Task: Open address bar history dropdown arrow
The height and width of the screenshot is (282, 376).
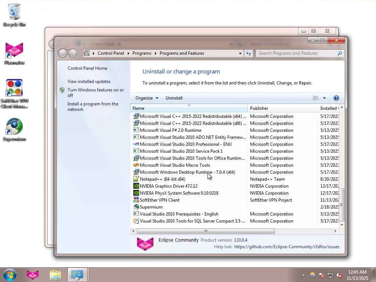Action: (240, 53)
